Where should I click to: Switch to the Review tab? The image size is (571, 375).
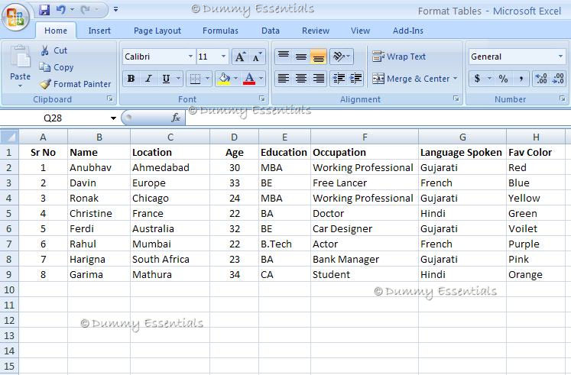(x=316, y=31)
